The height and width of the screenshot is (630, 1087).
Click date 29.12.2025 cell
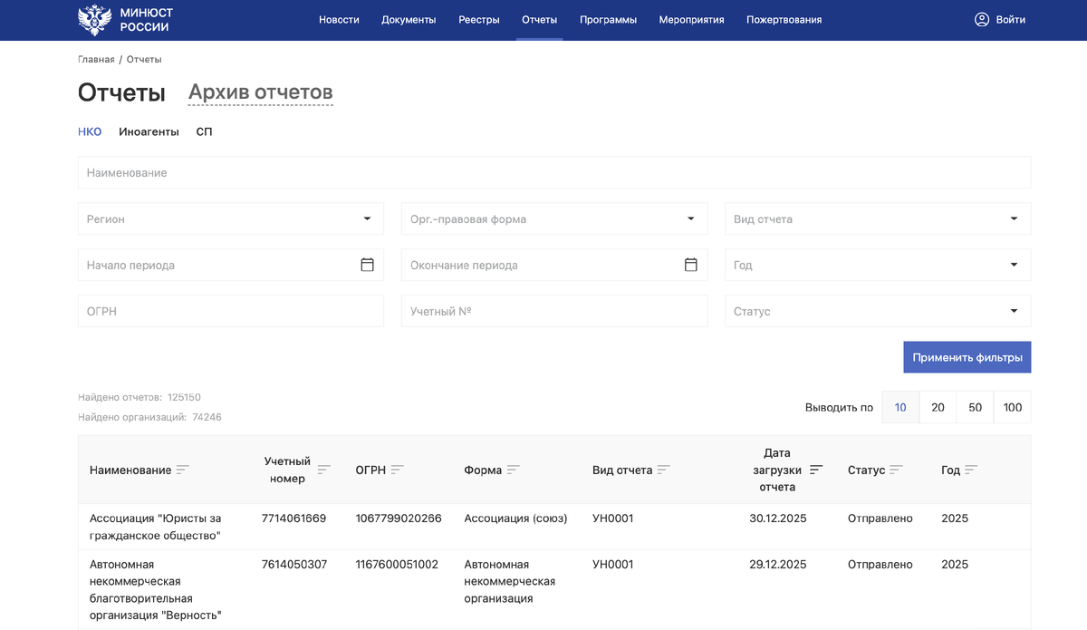click(x=777, y=564)
